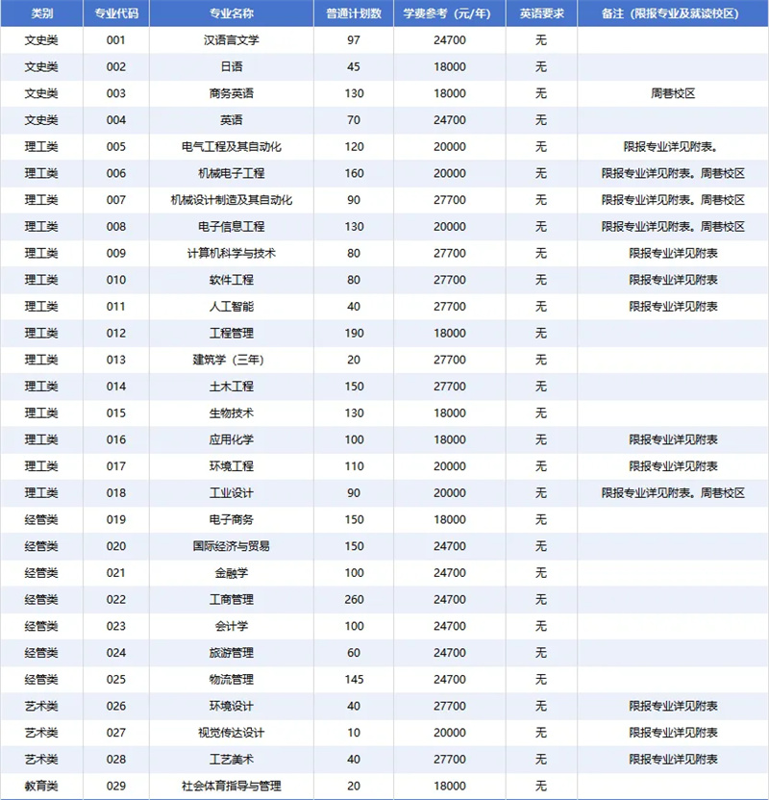Click the note in 机械电子工程 row
The height and width of the screenshot is (800, 769).
click(673, 173)
